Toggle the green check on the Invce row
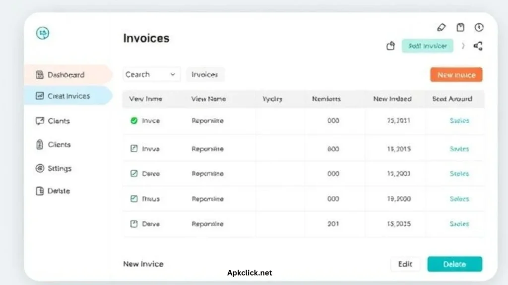Viewport: 508px width, 285px height. (133, 120)
